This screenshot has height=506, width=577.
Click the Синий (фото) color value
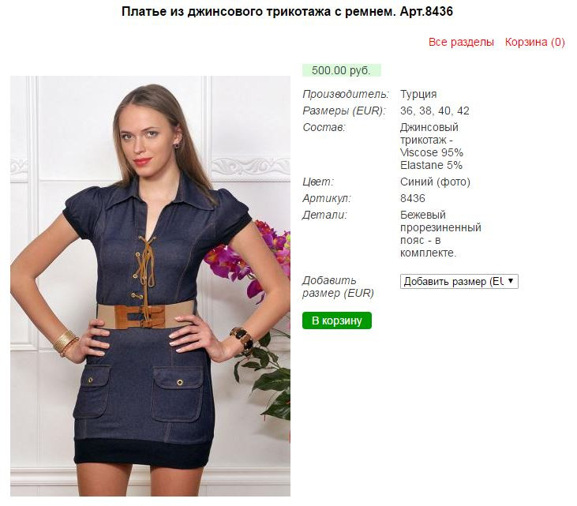tap(435, 182)
